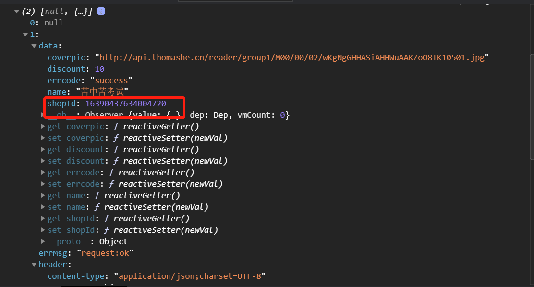Expand the get coverpic reactiveGetter row

[43, 126]
